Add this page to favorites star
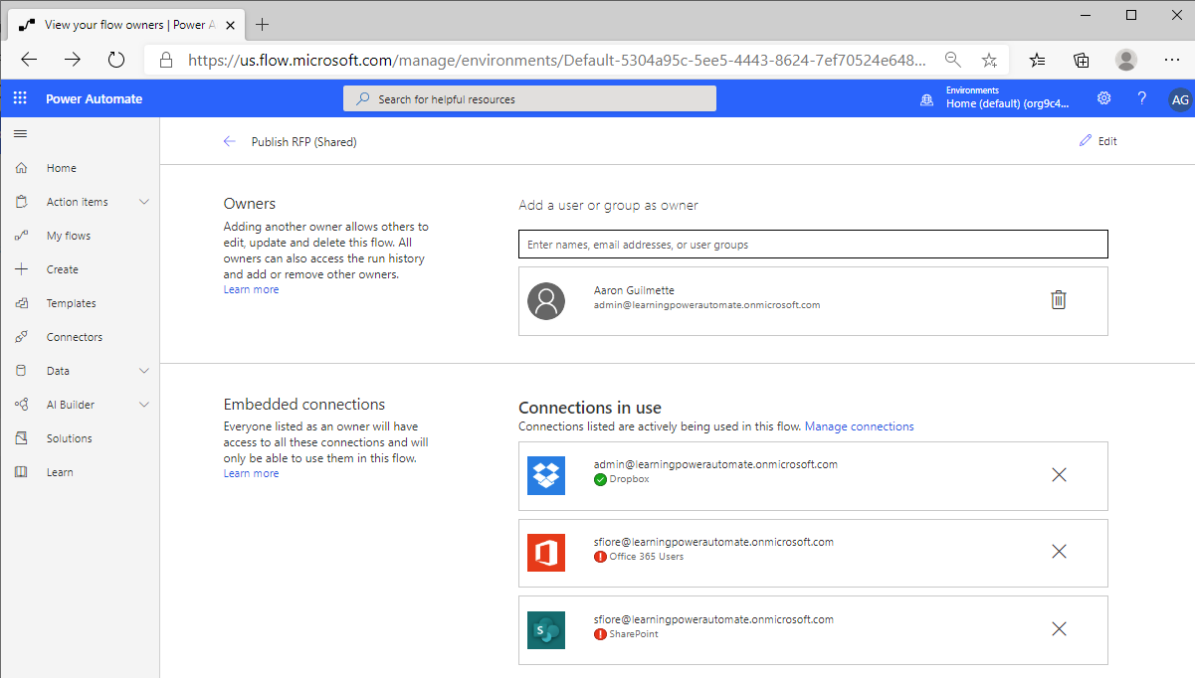 [989, 60]
